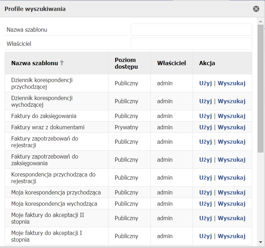Click Użyj for Korespondencja przychodząca do rejestracji

pos(205,178)
